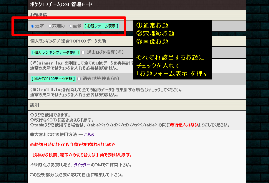This screenshot has width=269, height=183.
Task: Click the 総合TOP100データ更新 button
Action: pyautogui.click(x=53, y=79)
